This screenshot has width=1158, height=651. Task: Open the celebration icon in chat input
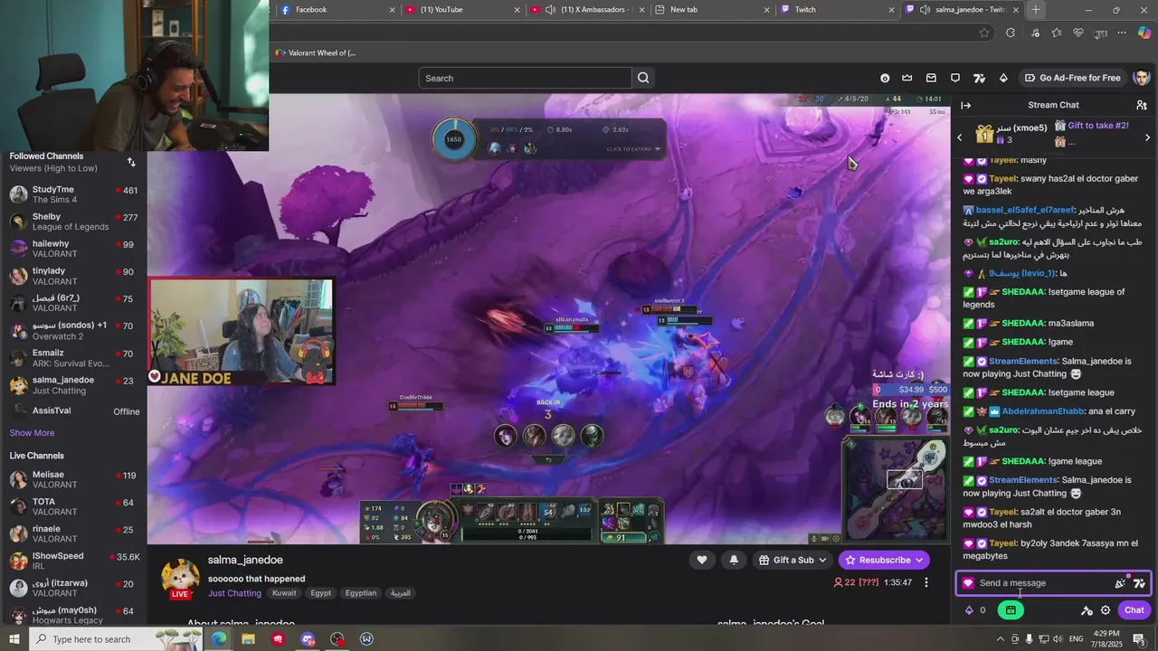[x=1120, y=583]
